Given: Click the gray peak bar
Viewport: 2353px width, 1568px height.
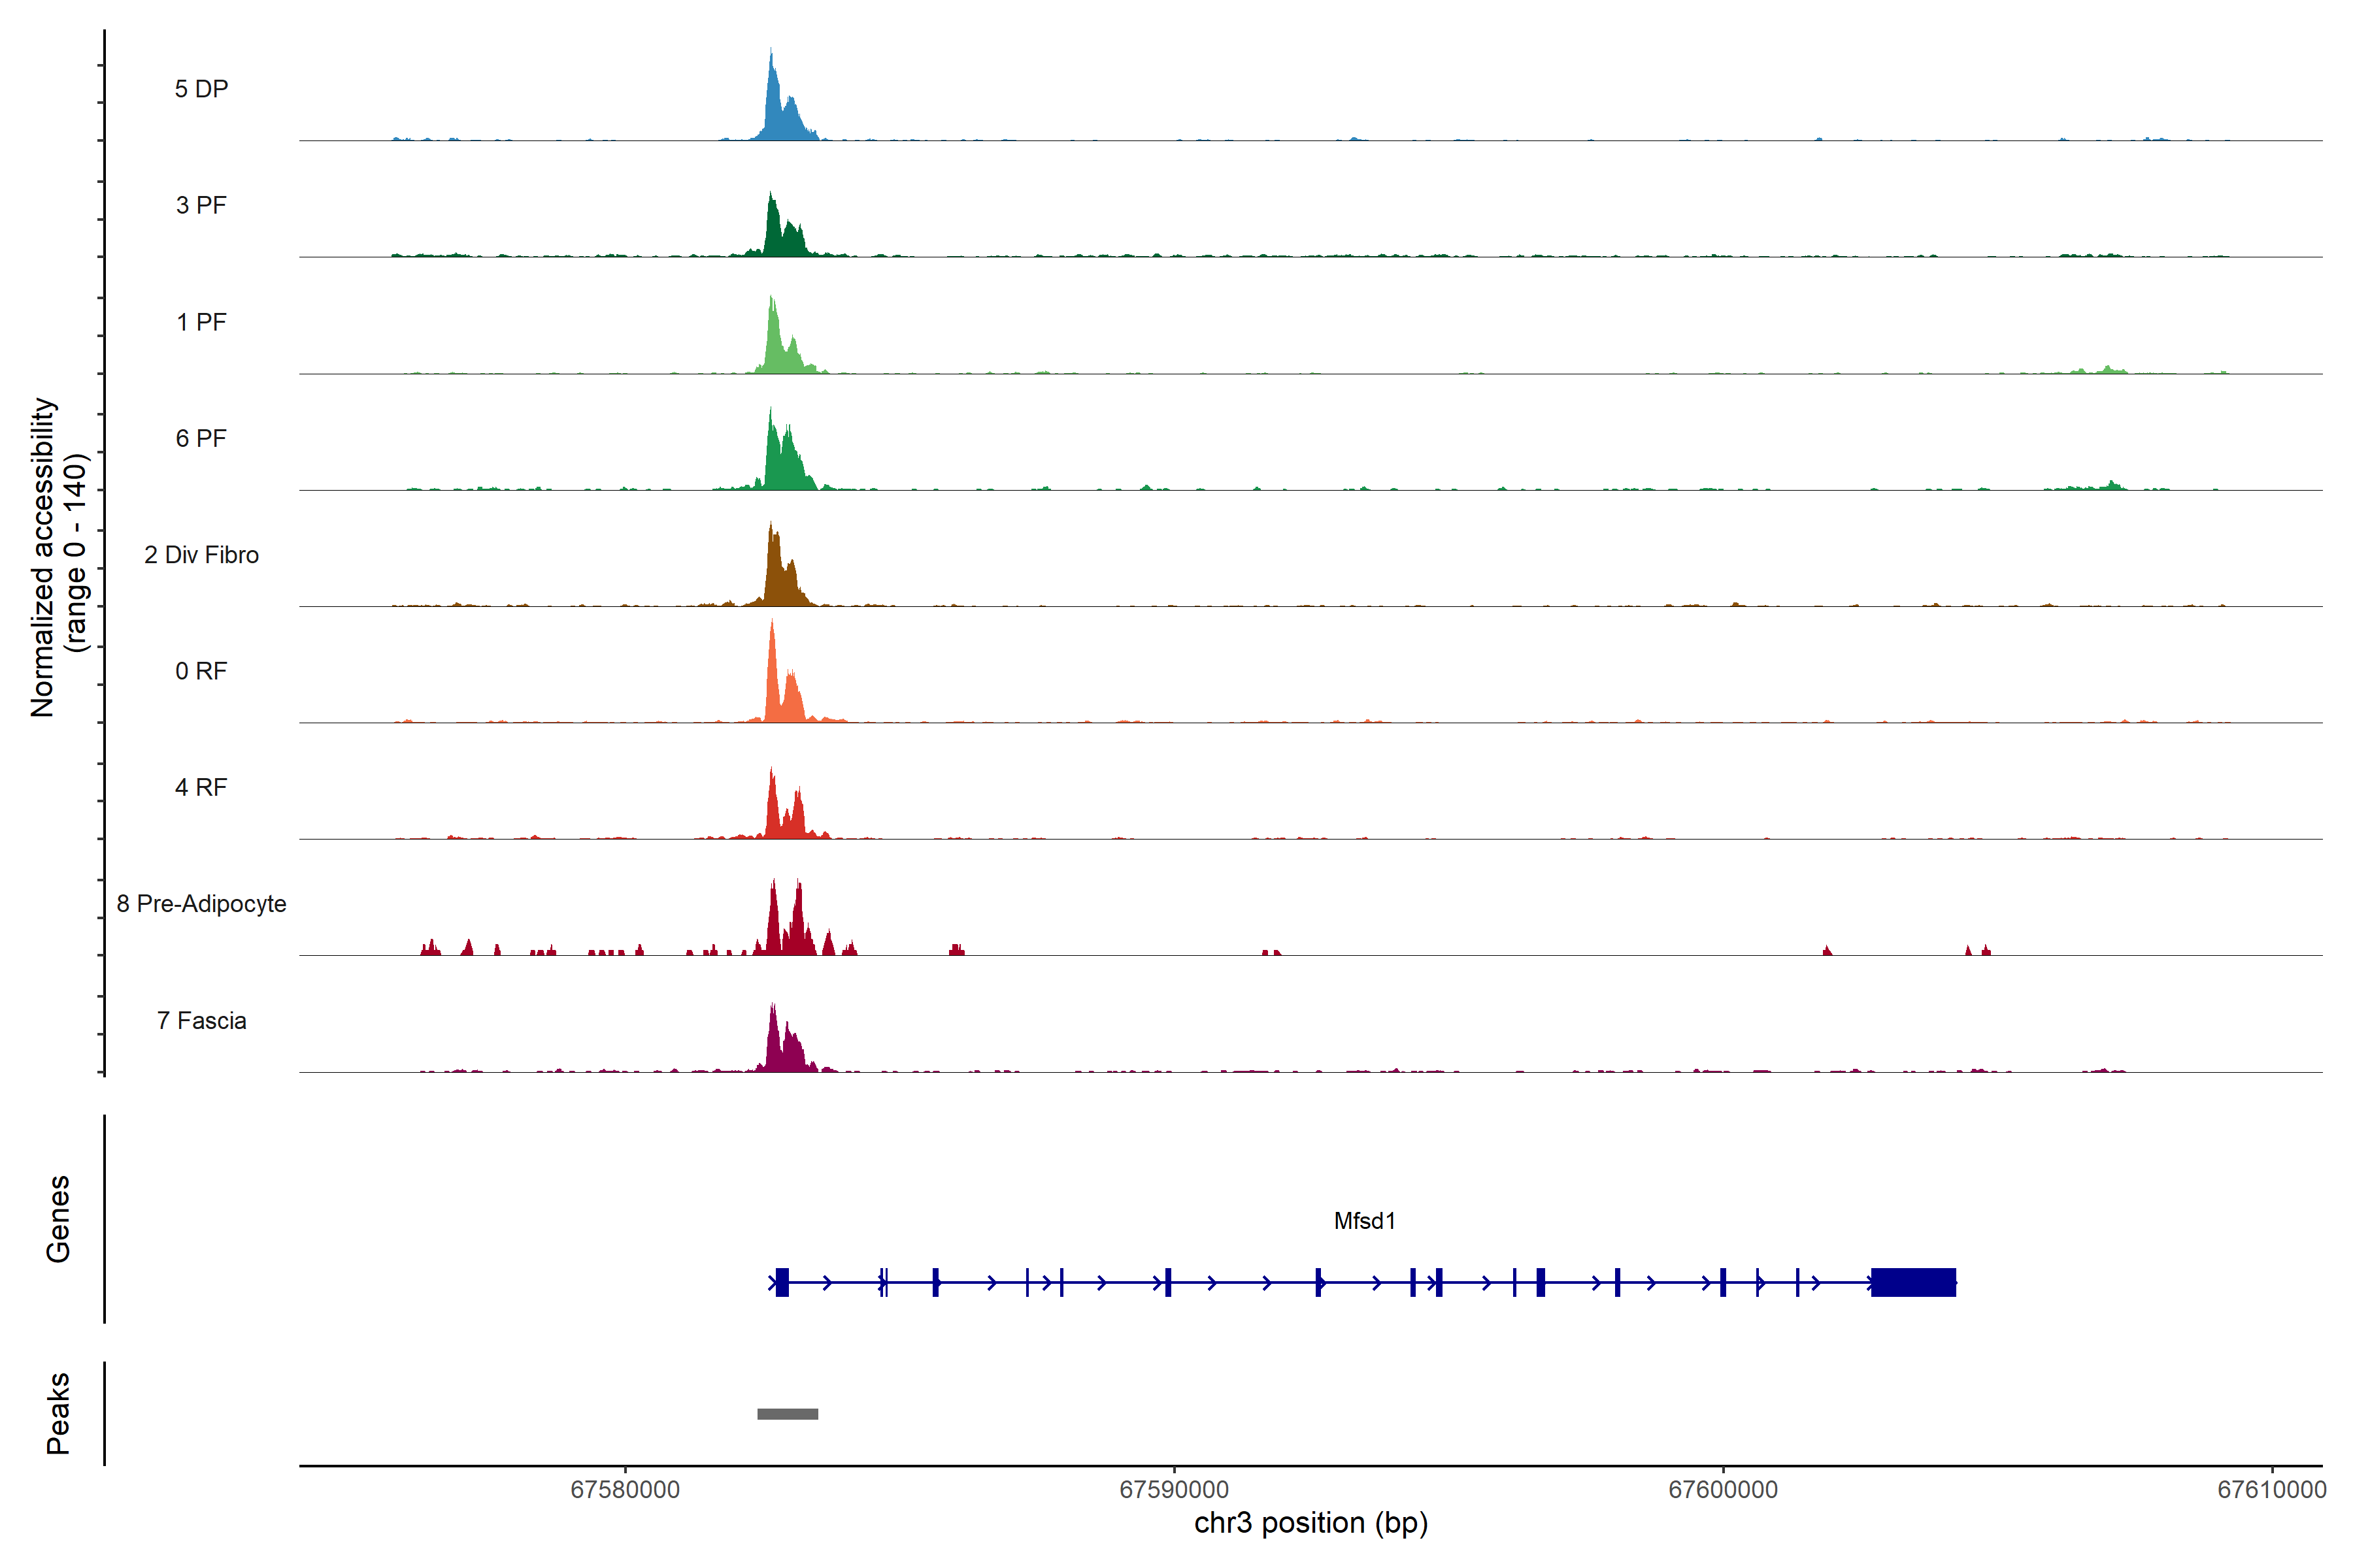Looking at the screenshot, I should pos(788,1414).
